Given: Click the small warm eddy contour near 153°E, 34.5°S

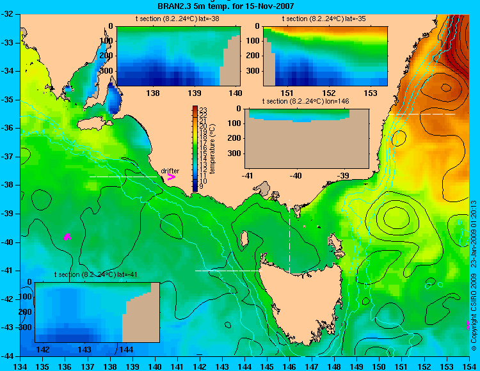Looking at the screenshot, I should click(x=446, y=88).
